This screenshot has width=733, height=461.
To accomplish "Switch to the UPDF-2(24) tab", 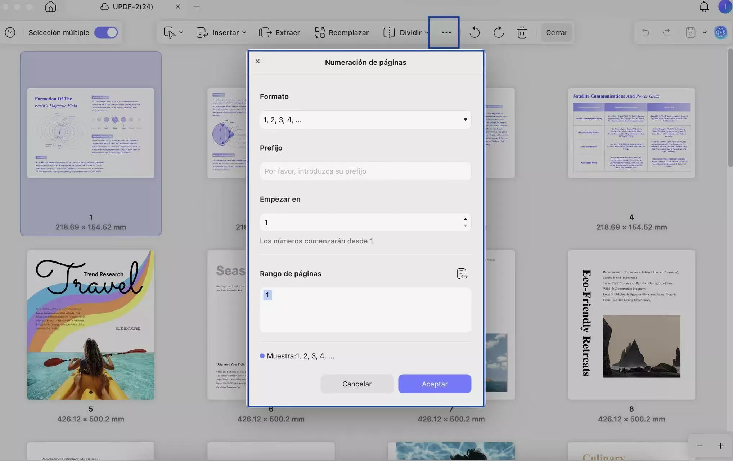I will [x=132, y=7].
